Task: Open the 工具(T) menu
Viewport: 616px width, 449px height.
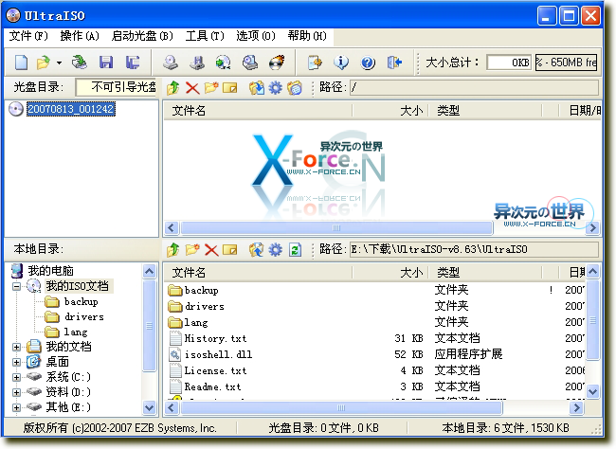Action: click(x=205, y=36)
